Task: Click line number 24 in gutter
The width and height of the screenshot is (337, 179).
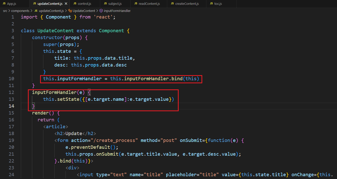Action: [x=11, y=175]
